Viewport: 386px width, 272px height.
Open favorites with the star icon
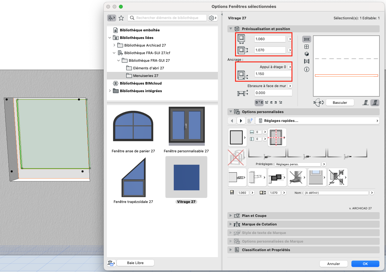point(121,18)
